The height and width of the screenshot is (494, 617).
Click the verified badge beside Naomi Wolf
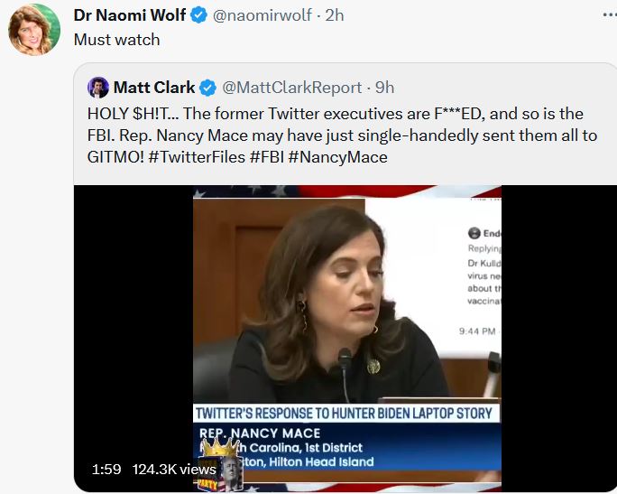click(x=199, y=15)
